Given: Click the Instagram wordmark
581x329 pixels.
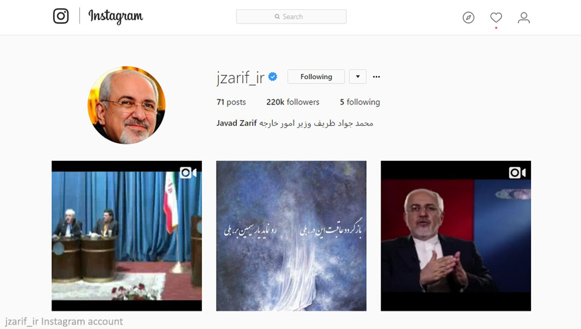Looking at the screenshot, I should [x=115, y=16].
